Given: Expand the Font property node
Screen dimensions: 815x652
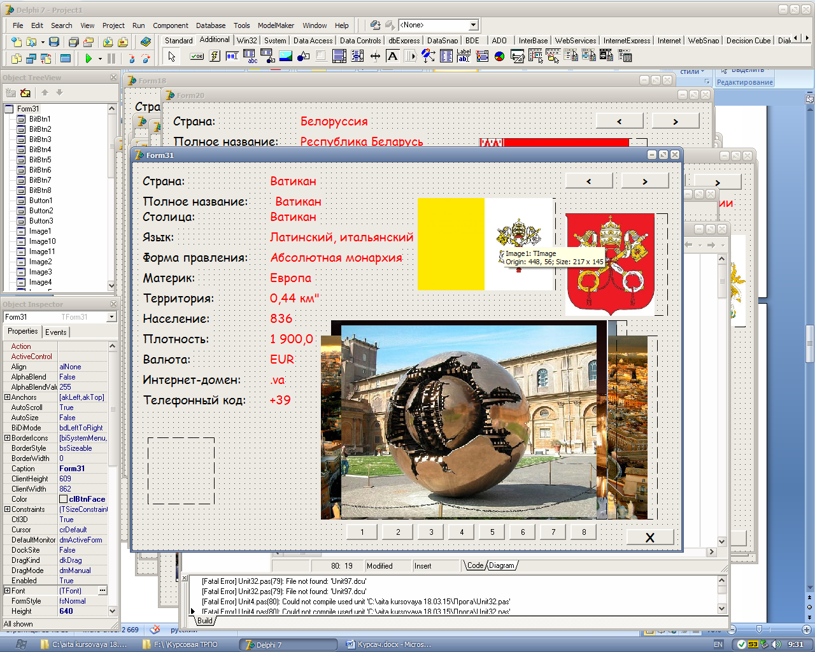Looking at the screenshot, I should point(7,591).
